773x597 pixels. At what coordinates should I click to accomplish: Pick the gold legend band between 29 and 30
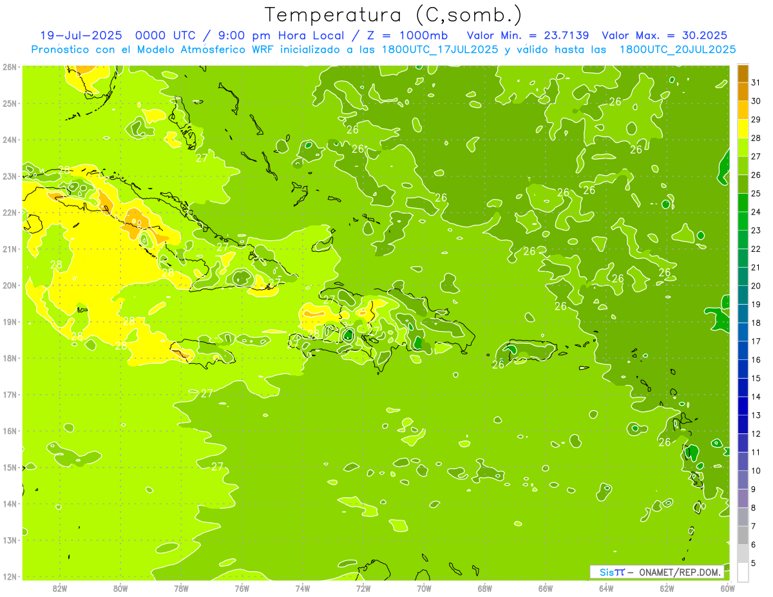(743, 110)
